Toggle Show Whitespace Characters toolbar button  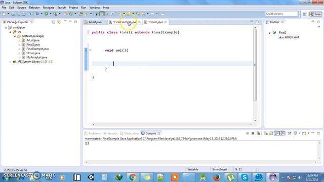pyautogui.click(x=113, y=14)
